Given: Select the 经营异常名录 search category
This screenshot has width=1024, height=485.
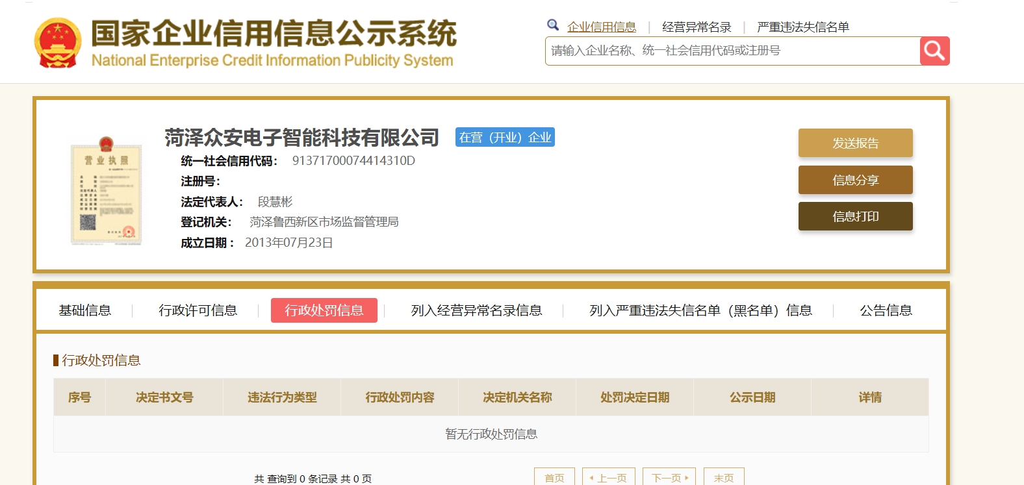Looking at the screenshot, I should [697, 27].
